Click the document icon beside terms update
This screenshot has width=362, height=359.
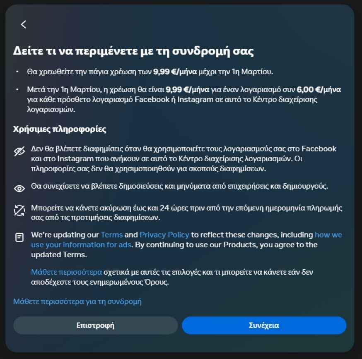coord(19,237)
